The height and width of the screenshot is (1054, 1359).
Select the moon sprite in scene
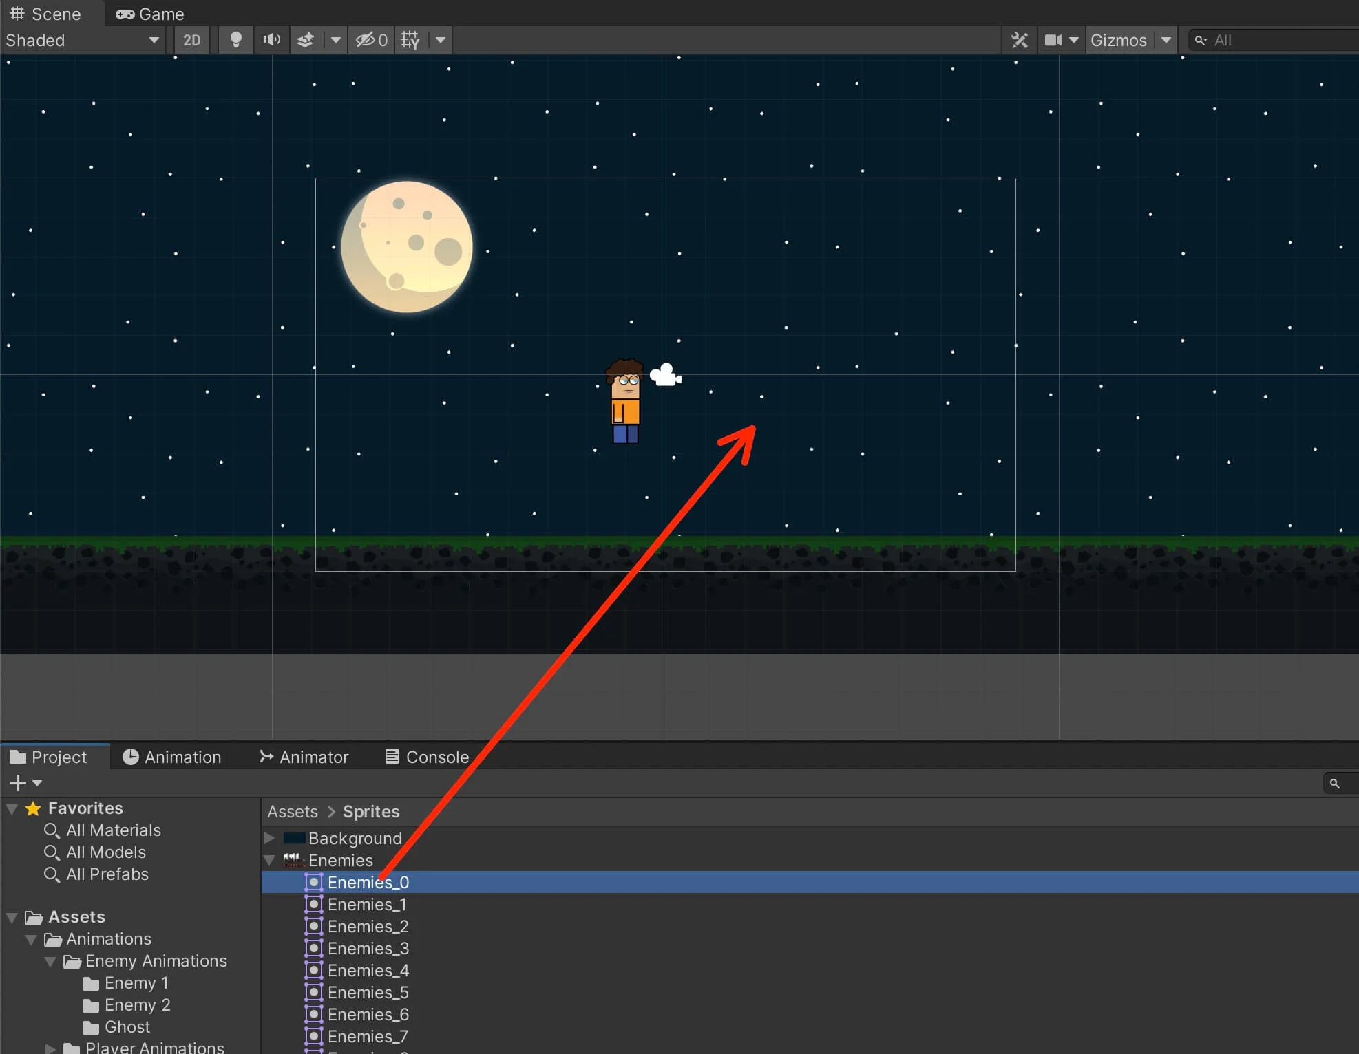click(x=407, y=246)
